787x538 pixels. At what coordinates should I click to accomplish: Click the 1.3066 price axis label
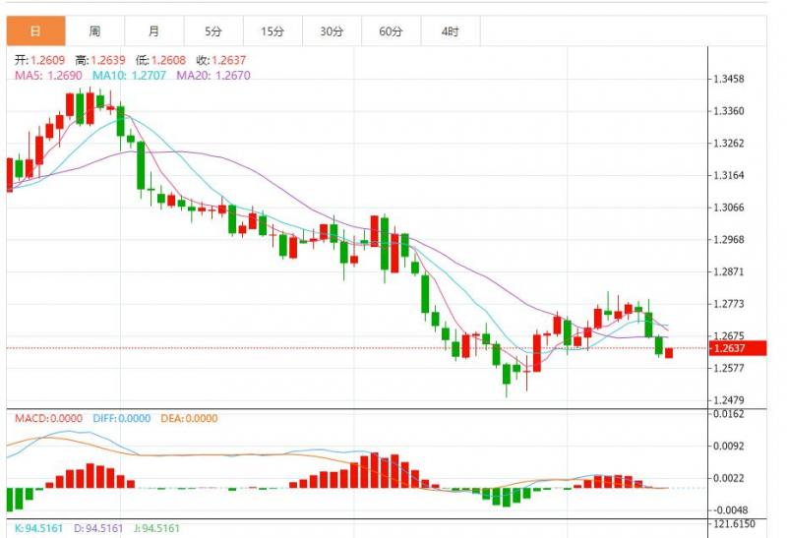[x=729, y=208]
